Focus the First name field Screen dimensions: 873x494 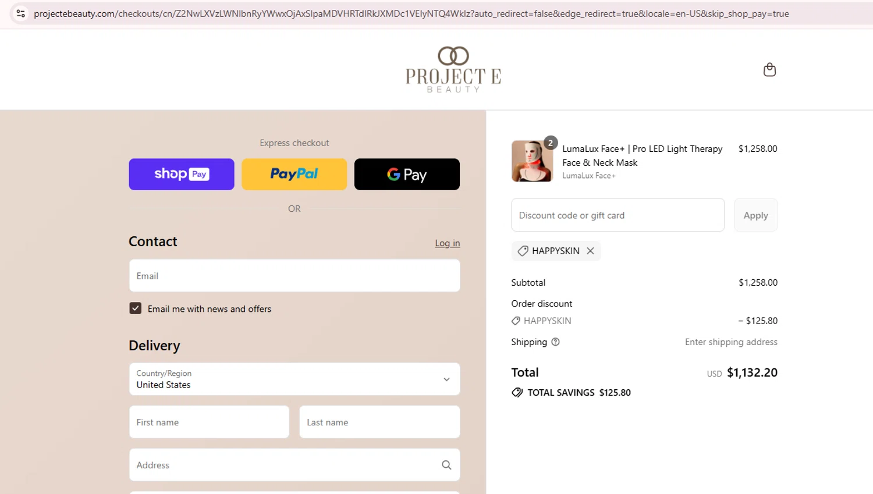pos(209,422)
